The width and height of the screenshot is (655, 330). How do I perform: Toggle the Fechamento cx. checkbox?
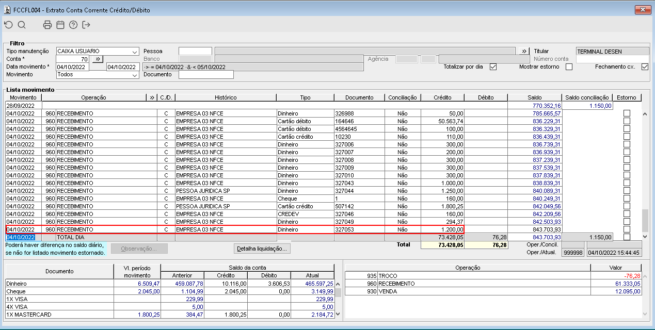[645, 67]
